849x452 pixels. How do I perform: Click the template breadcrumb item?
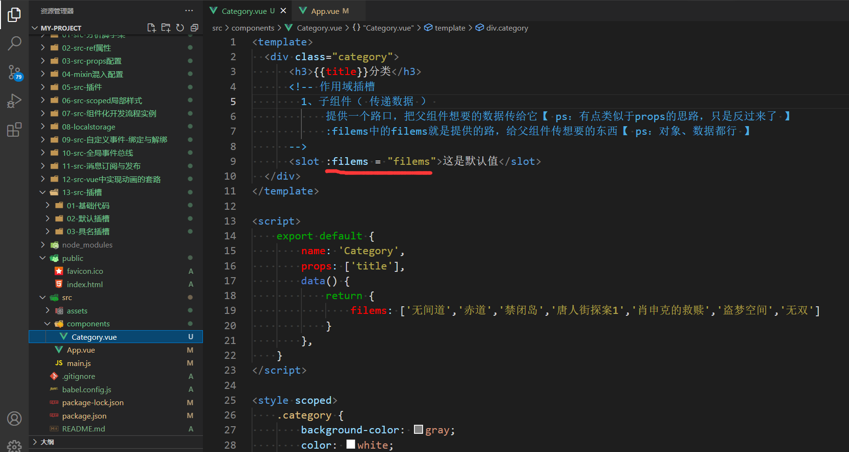pyautogui.click(x=445, y=28)
